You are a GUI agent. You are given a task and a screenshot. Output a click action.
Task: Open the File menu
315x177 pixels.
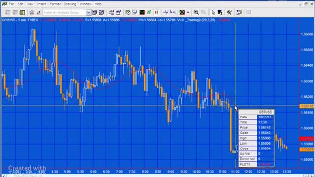point(11,4)
